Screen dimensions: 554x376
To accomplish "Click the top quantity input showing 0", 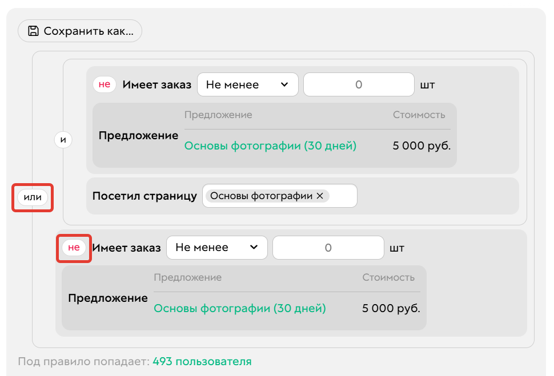I will point(359,84).
